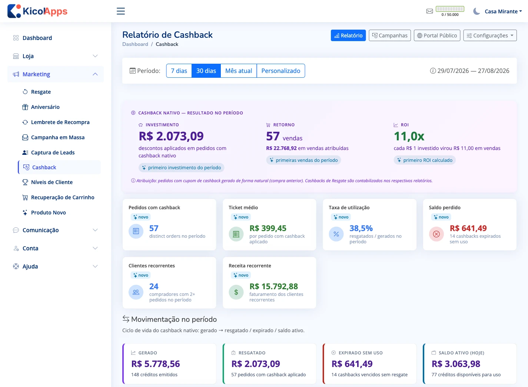The height and width of the screenshot is (387, 528).
Task: Click the Ticket médio receipt icon
Action: pyautogui.click(x=236, y=234)
